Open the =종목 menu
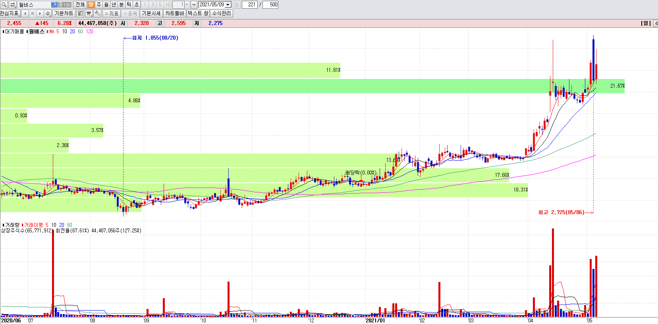 point(130,13)
